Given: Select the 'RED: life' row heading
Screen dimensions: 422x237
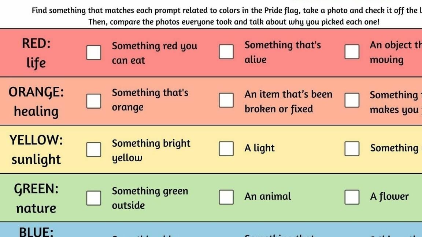Looking at the screenshot, I should [x=36, y=53].
